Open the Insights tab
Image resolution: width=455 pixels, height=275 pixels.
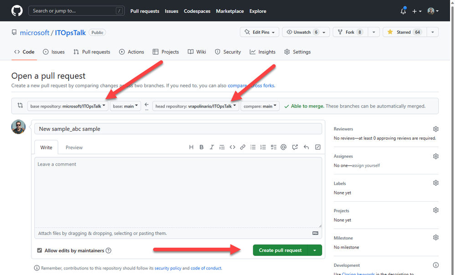(263, 52)
